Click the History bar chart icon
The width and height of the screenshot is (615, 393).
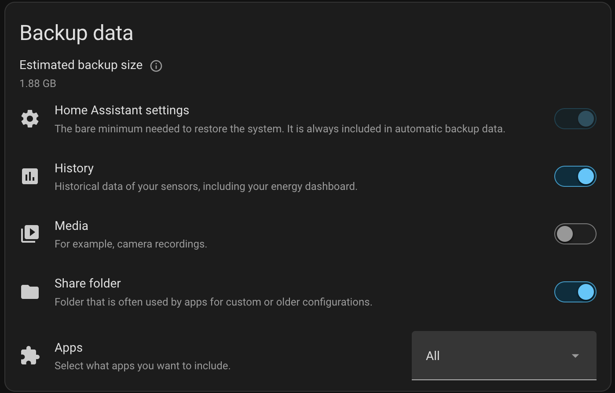(30, 176)
